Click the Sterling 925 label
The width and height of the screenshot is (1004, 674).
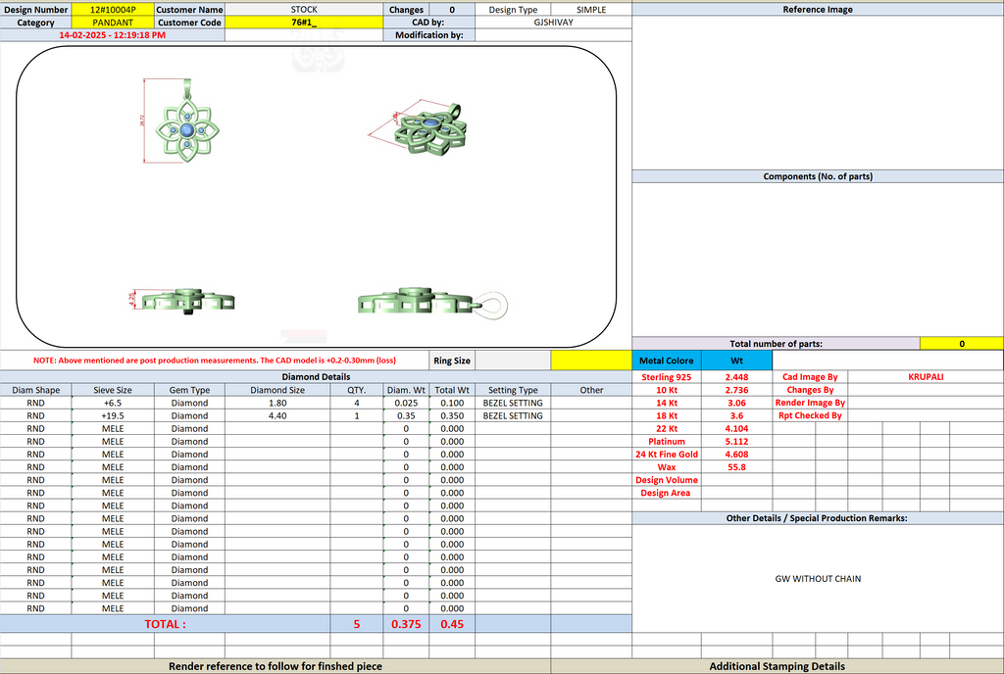[667, 377]
